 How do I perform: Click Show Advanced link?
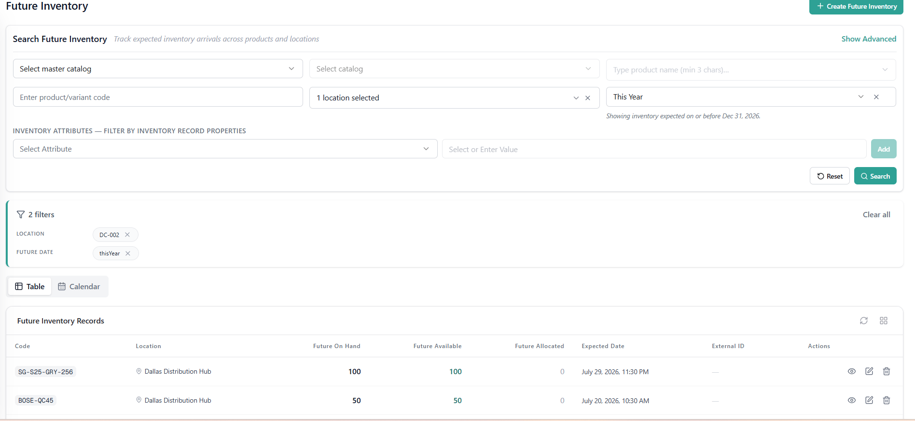click(869, 39)
